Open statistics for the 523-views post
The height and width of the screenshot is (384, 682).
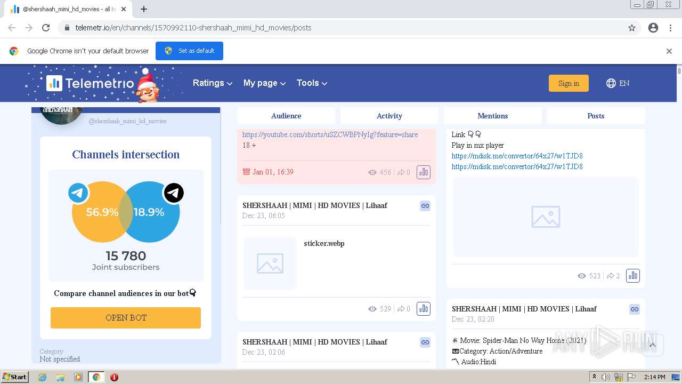pyautogui.click(x=633, y=276)
